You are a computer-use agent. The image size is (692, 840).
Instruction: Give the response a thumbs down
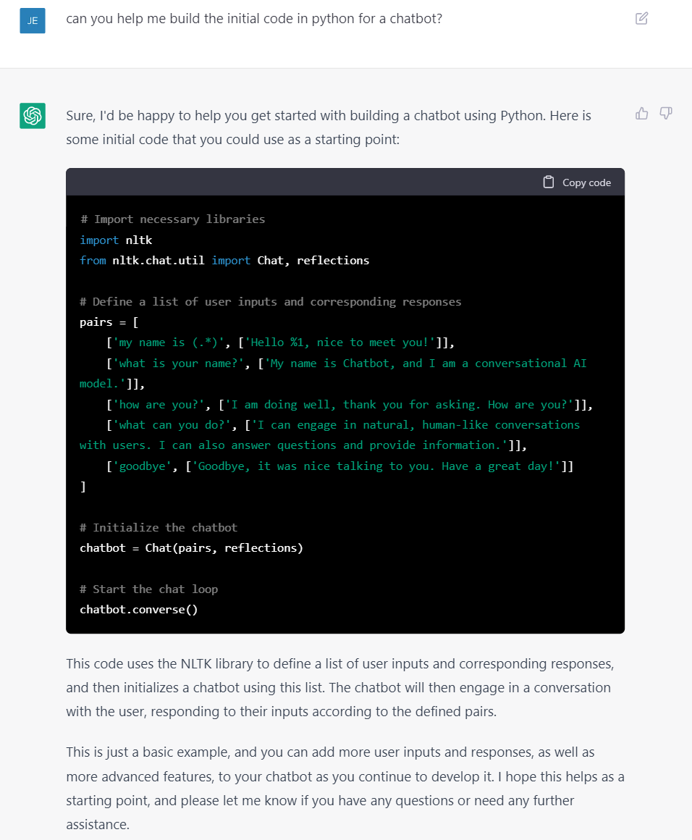pos(666,113)
